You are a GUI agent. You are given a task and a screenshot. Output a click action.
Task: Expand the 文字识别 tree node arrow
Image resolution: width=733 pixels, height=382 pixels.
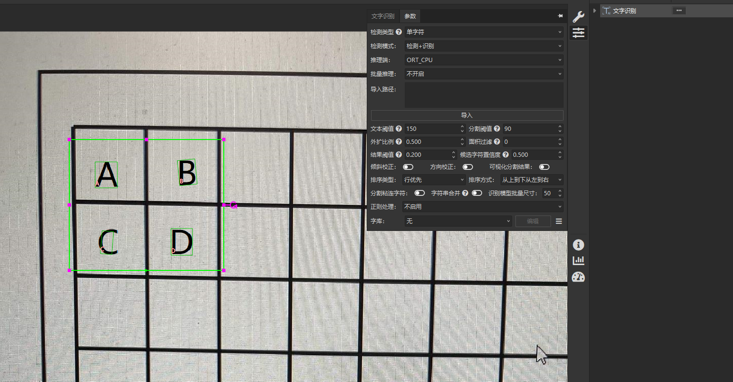point(595,11)
